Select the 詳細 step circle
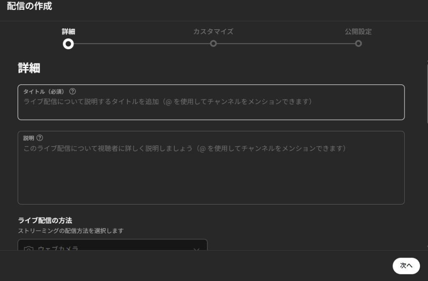Viewport: 428px width, 281px height. (68, 43)
